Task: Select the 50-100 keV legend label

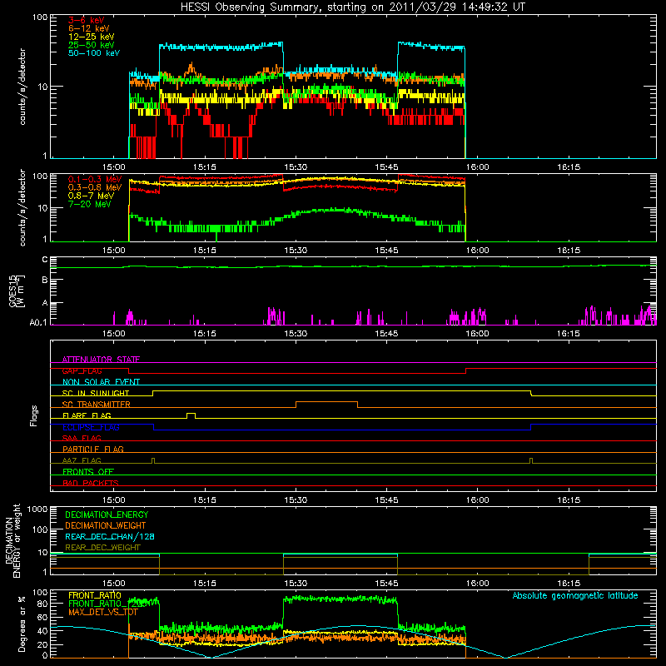Action: tap(94, 53)
